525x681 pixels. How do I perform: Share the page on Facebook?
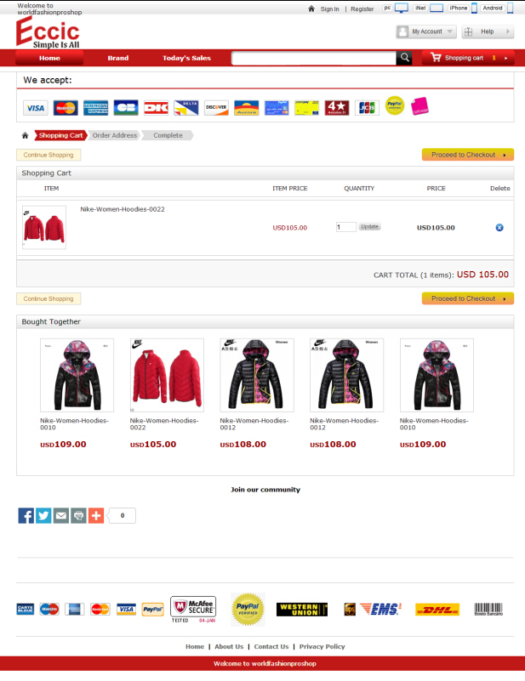coord(26,515)
